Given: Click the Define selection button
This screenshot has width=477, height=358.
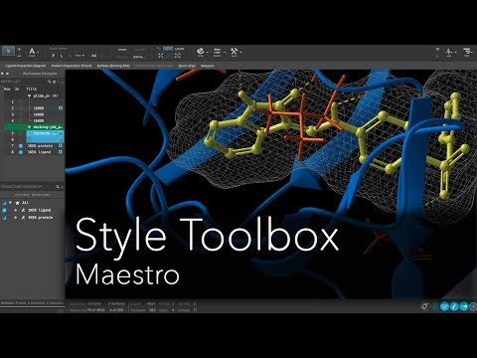Looking at the screenshot, I should pyautogui.click(x=138, y=57).
